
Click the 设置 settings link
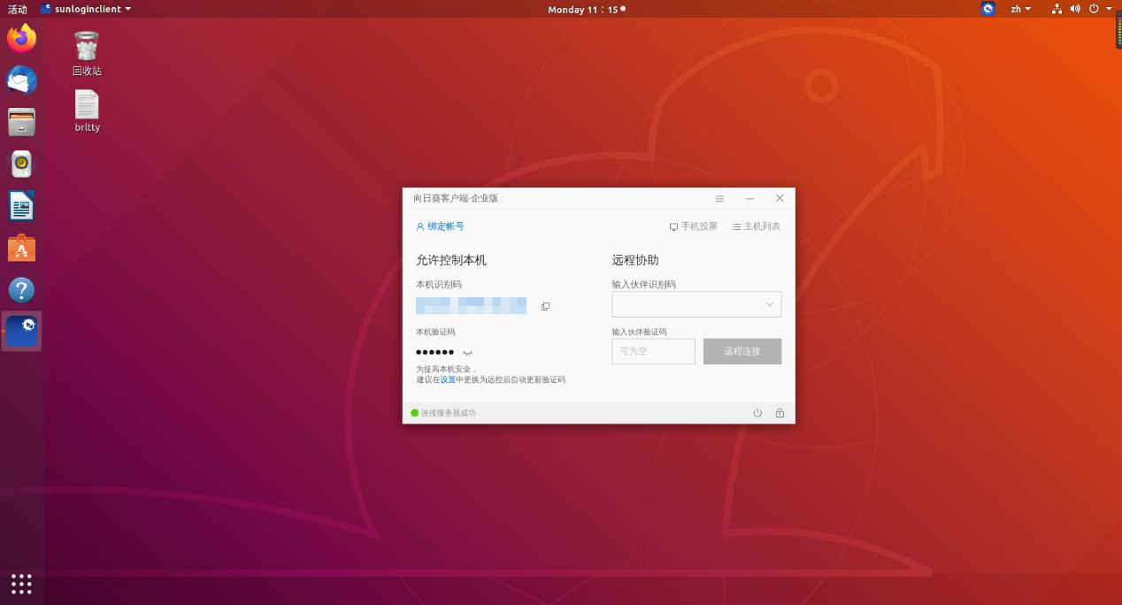pos(448,379)
